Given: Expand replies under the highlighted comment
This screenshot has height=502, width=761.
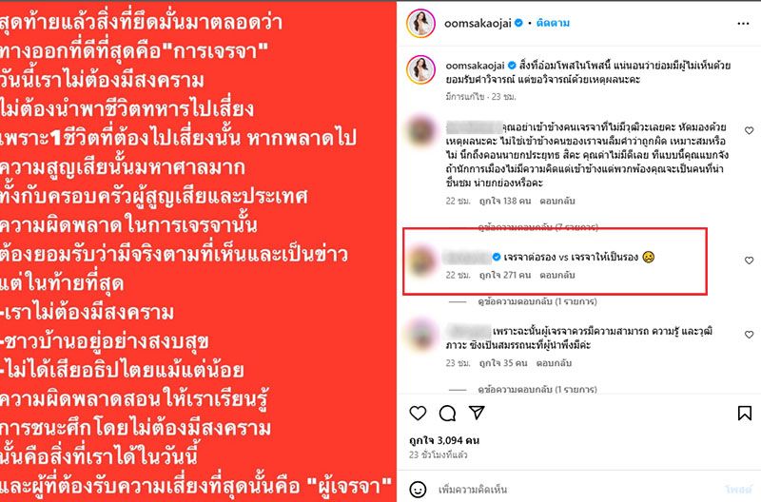Looking at the screenshot, I should [x=537, y=301].
